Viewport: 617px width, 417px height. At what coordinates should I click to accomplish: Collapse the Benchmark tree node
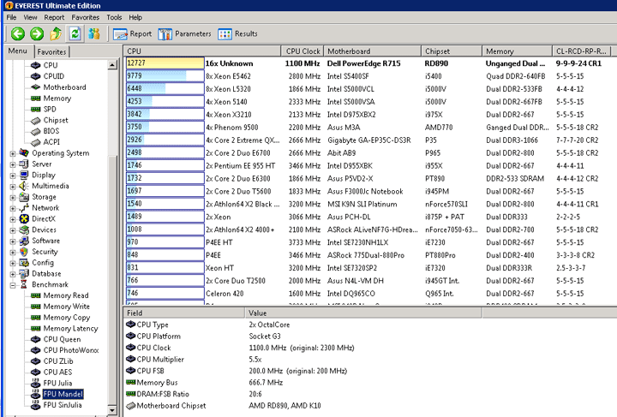13,285
